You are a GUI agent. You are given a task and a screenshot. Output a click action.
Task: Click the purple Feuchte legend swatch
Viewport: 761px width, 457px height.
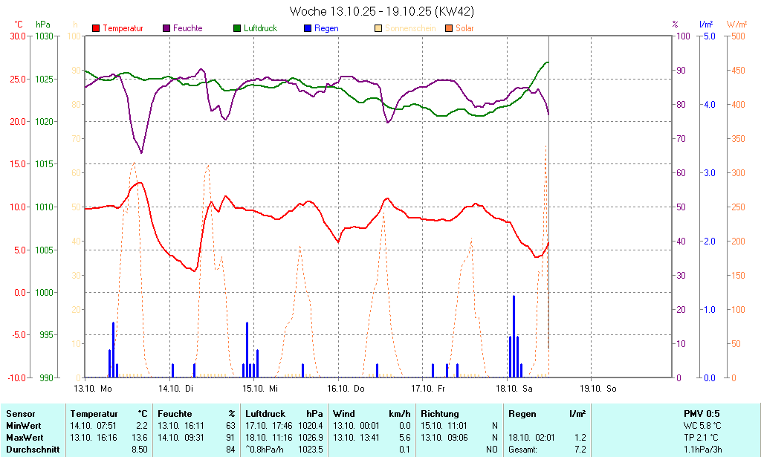[166, 28]
